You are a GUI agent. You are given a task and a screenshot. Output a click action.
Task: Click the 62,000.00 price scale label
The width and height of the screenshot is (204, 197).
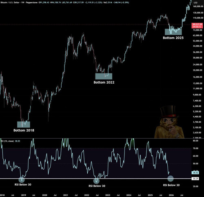tap(197, 35)
